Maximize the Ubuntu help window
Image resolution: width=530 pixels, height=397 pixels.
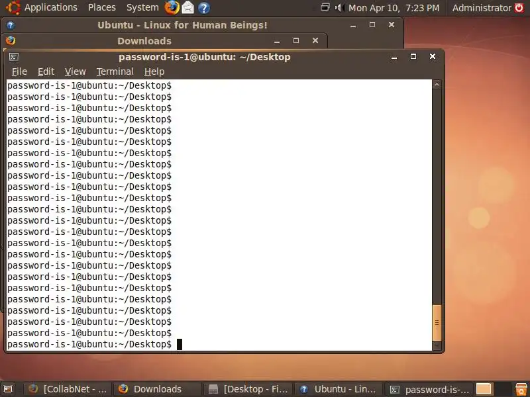[x=372, y=24]
